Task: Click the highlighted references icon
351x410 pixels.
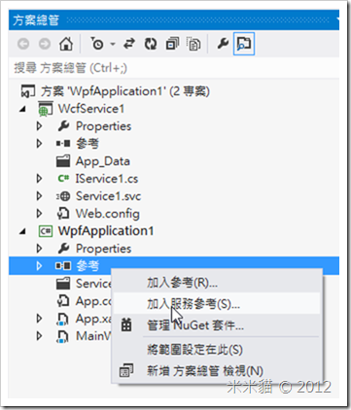Action: (x=63, y=266)
